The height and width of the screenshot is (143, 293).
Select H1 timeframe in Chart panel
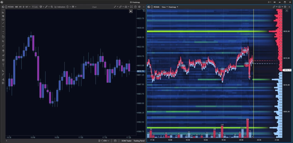coord(20,7)
